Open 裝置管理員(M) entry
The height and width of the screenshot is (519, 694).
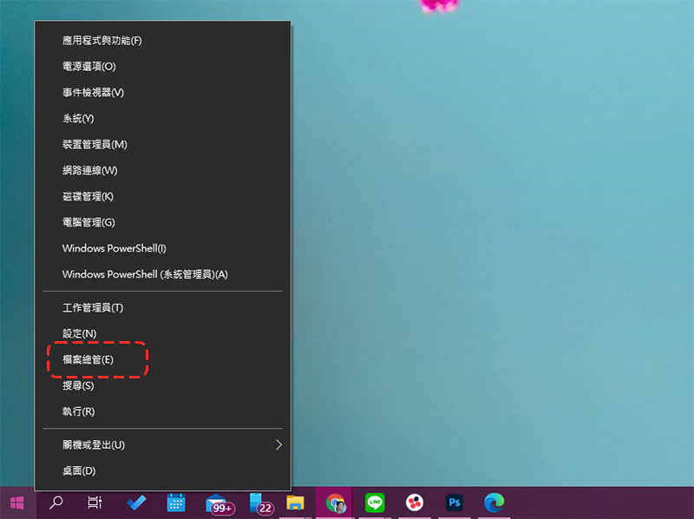pos(162,144)
